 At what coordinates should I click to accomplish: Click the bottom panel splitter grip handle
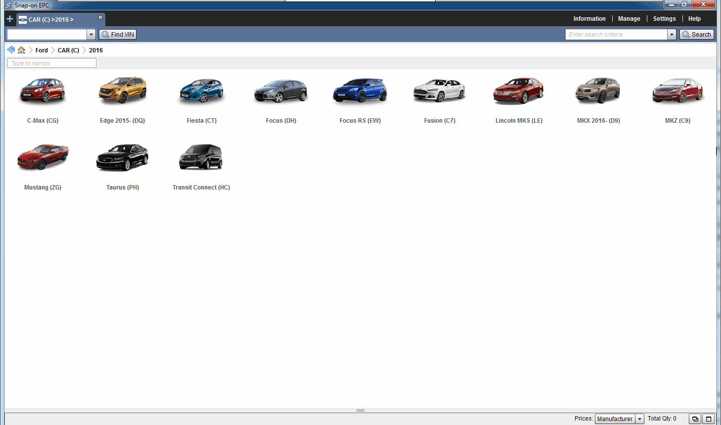coord(360,410)
